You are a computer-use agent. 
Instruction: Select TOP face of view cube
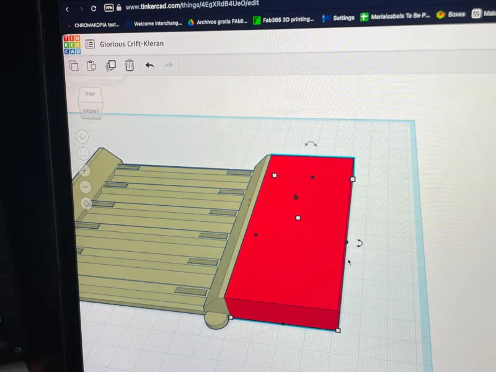[90, 94]
